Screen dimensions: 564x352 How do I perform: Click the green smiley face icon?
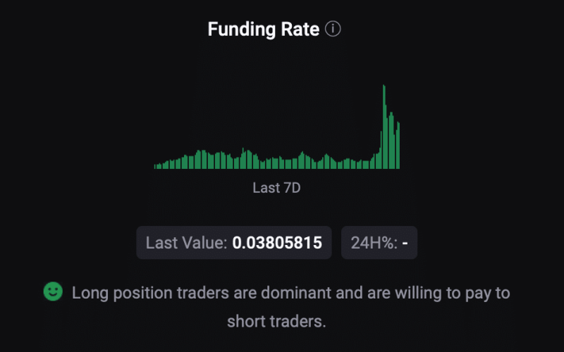pos(53,291)
